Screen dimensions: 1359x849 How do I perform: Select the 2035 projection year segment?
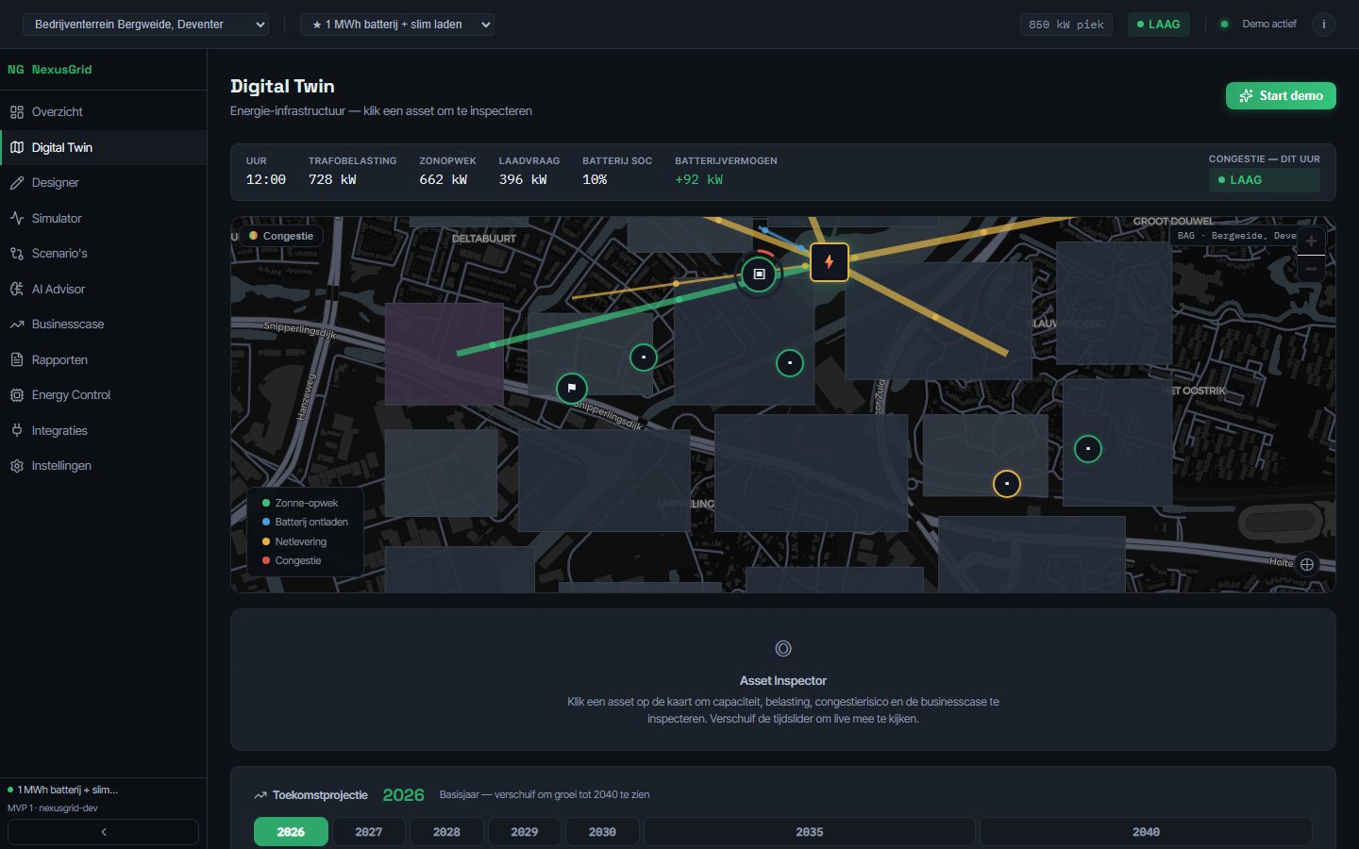pos(809,832)
